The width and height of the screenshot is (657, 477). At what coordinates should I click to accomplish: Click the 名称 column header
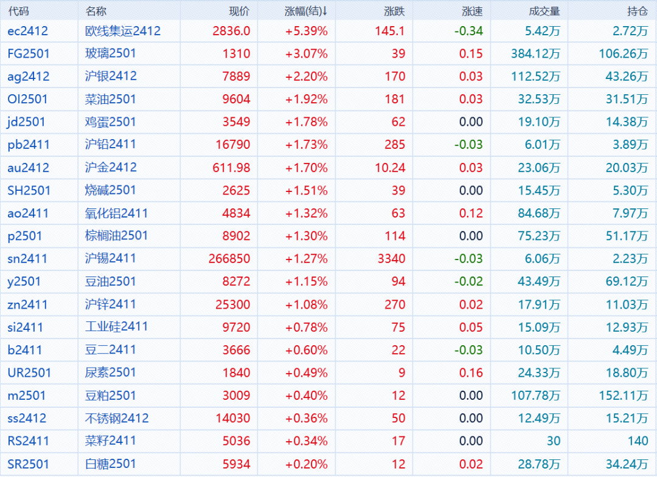[x=96, y=12]
